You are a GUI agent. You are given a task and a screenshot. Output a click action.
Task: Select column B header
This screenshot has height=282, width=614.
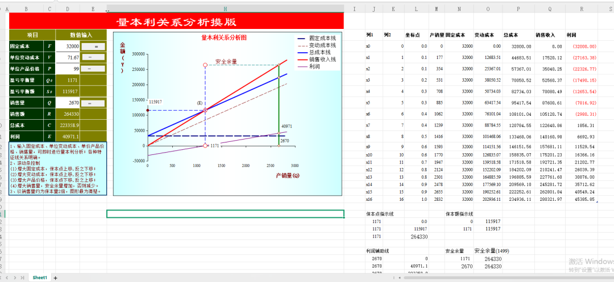click(x=26, y=9)
